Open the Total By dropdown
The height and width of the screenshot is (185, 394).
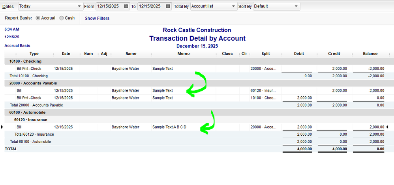(x=214, y=6)
